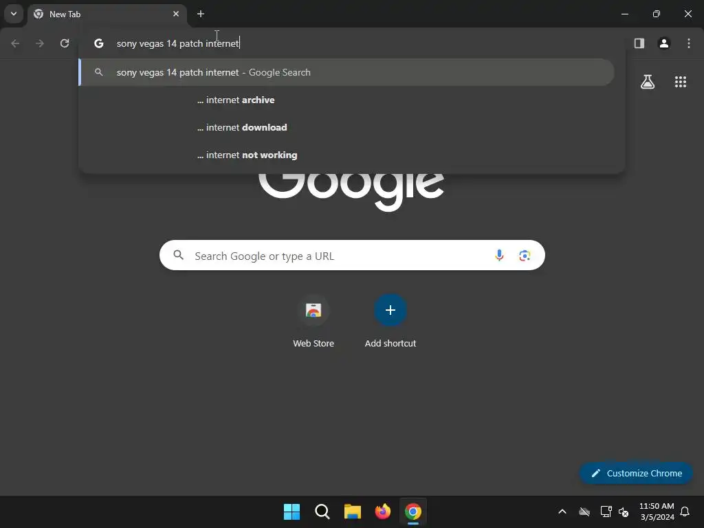This screenshot has width=704, height=528.
Task: Reload the current page
Action: coord(65,43)
